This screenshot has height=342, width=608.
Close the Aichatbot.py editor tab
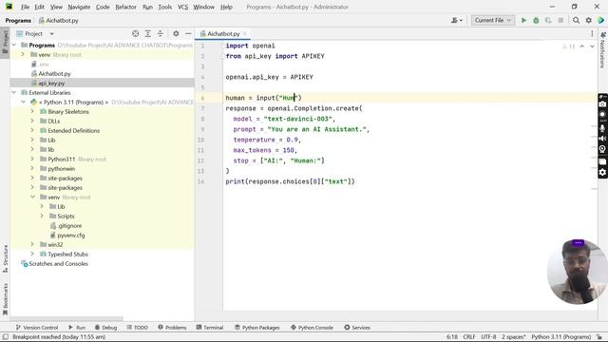click(x=245, y=34)
